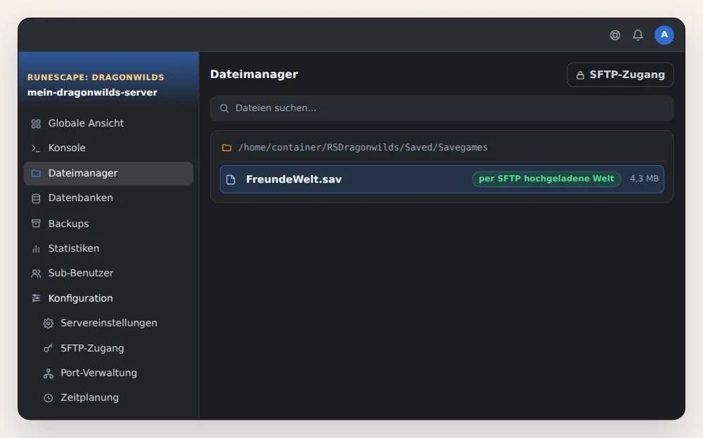The width and height of the screenshot is (703, 438).
Task: Click the Konfiguration sliders icon
Action: pos(36,298)
